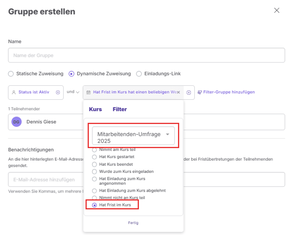Remove the Hat Frist im Kurs filter with x
Screen dimensions: 294x235
(179, 92)
